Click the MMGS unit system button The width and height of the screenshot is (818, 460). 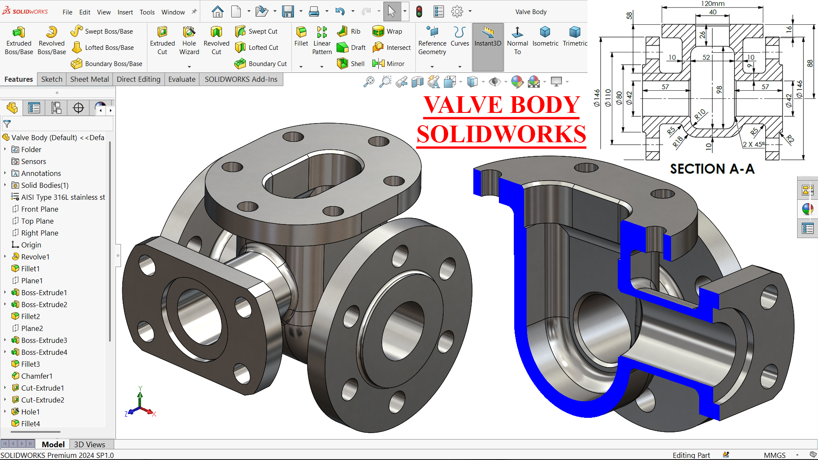coord(775,455)
